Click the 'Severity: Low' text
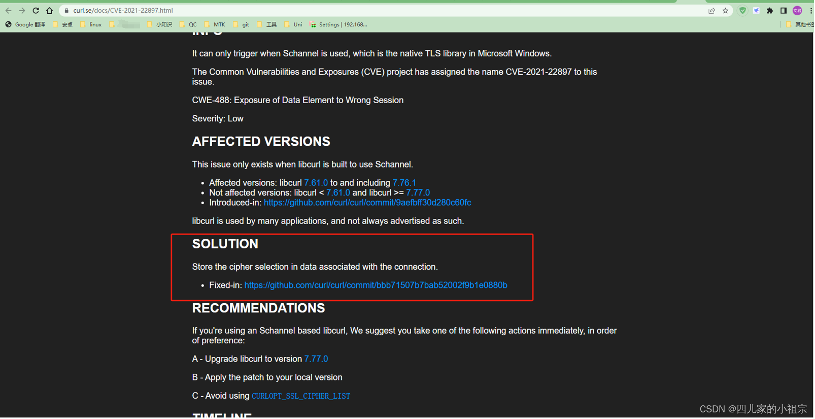The image size is (815, 419). (218, 119)
